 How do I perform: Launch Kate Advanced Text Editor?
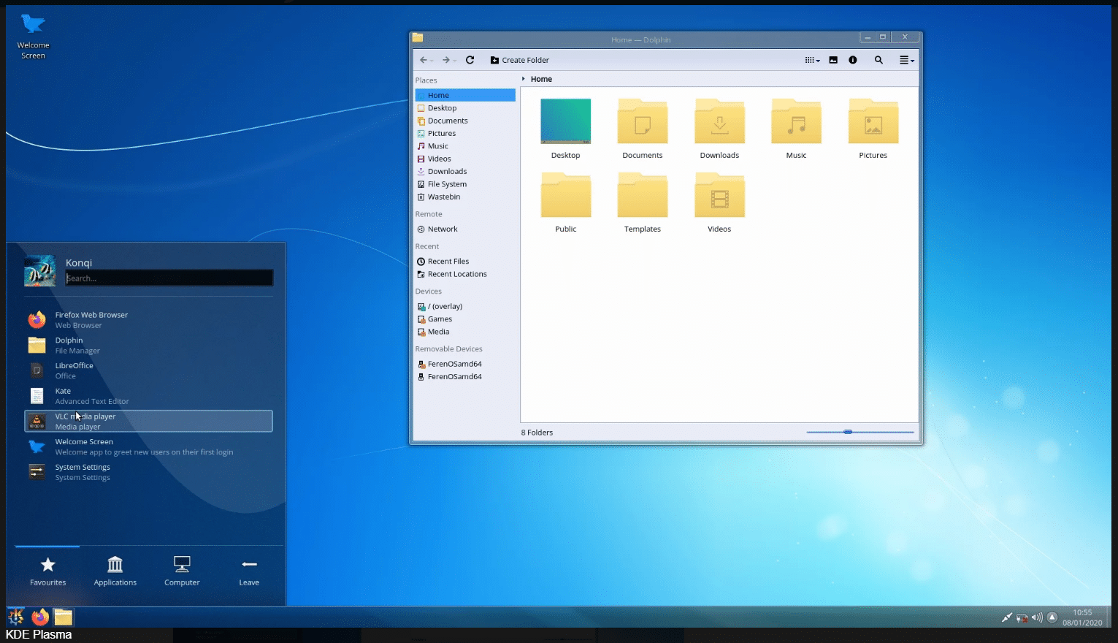(148, 396)
